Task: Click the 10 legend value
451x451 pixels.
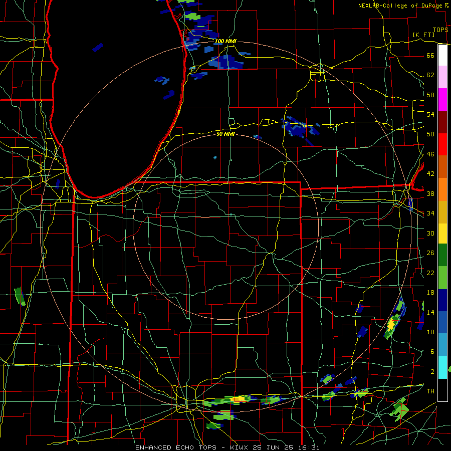Action: (x=430, y=332)
